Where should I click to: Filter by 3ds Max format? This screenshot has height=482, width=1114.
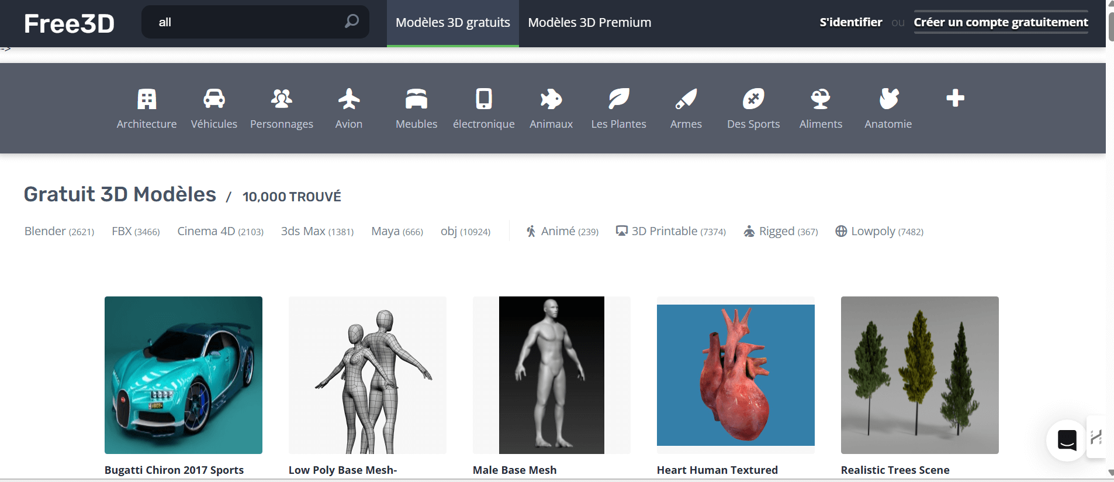(317, 231)
